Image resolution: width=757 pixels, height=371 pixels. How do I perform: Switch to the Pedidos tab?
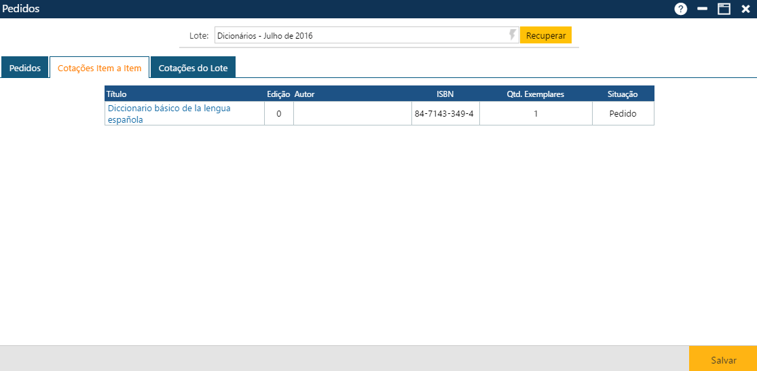(x=25, y=68)
